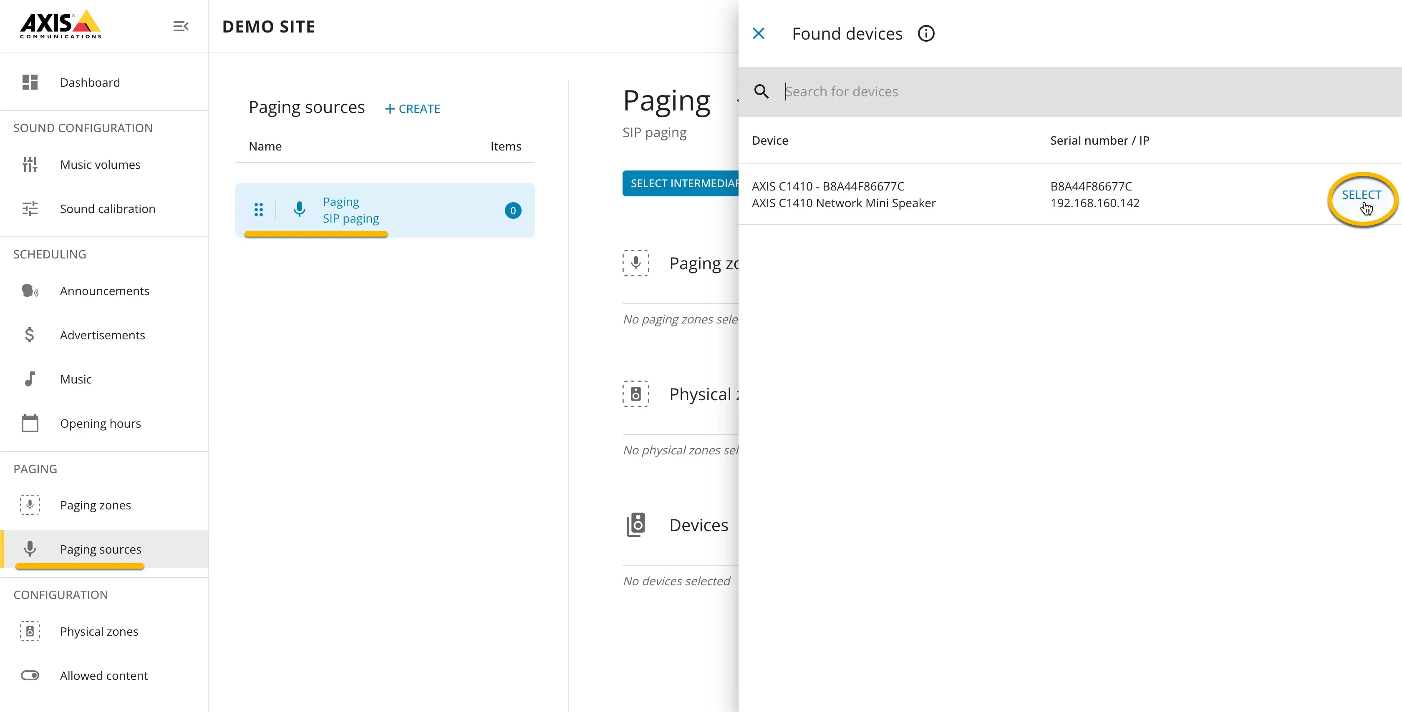Viewport: 1402px width, 712px height.
Task: Click Select Intermediary device button
Action: [680, 183]
